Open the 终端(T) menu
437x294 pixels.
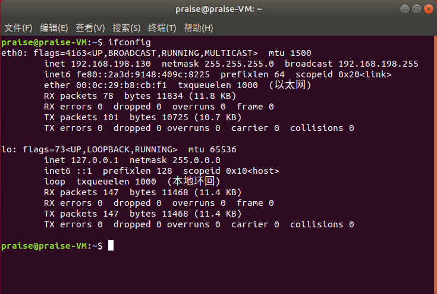(x=162, y=28)
